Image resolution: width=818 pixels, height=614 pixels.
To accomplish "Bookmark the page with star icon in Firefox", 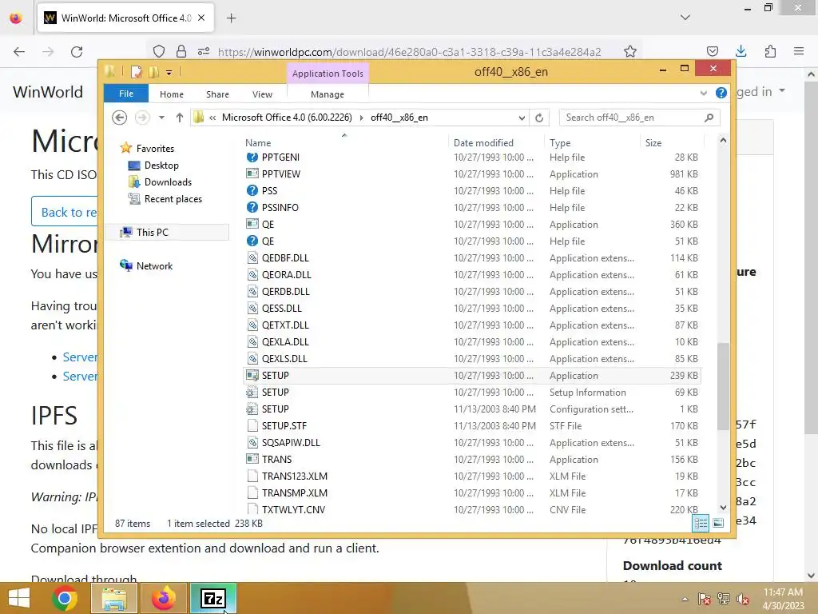I will pyautogui.click(x=630, y=51).
